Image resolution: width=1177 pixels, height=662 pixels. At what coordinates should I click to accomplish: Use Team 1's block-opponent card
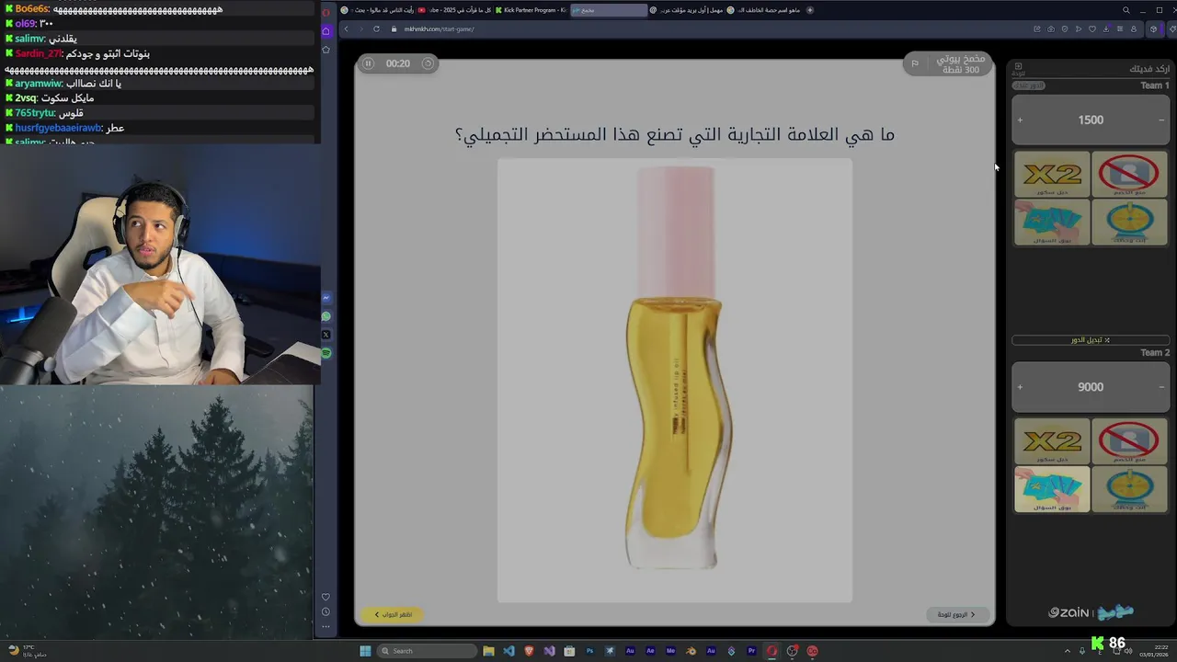[x=1129, y=175]
